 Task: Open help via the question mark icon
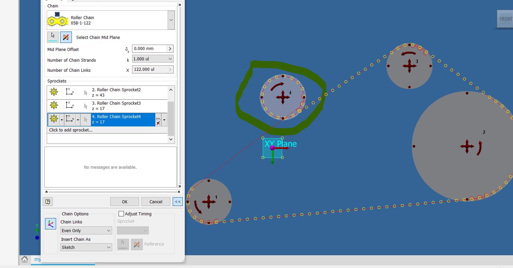tap(47, 201)
